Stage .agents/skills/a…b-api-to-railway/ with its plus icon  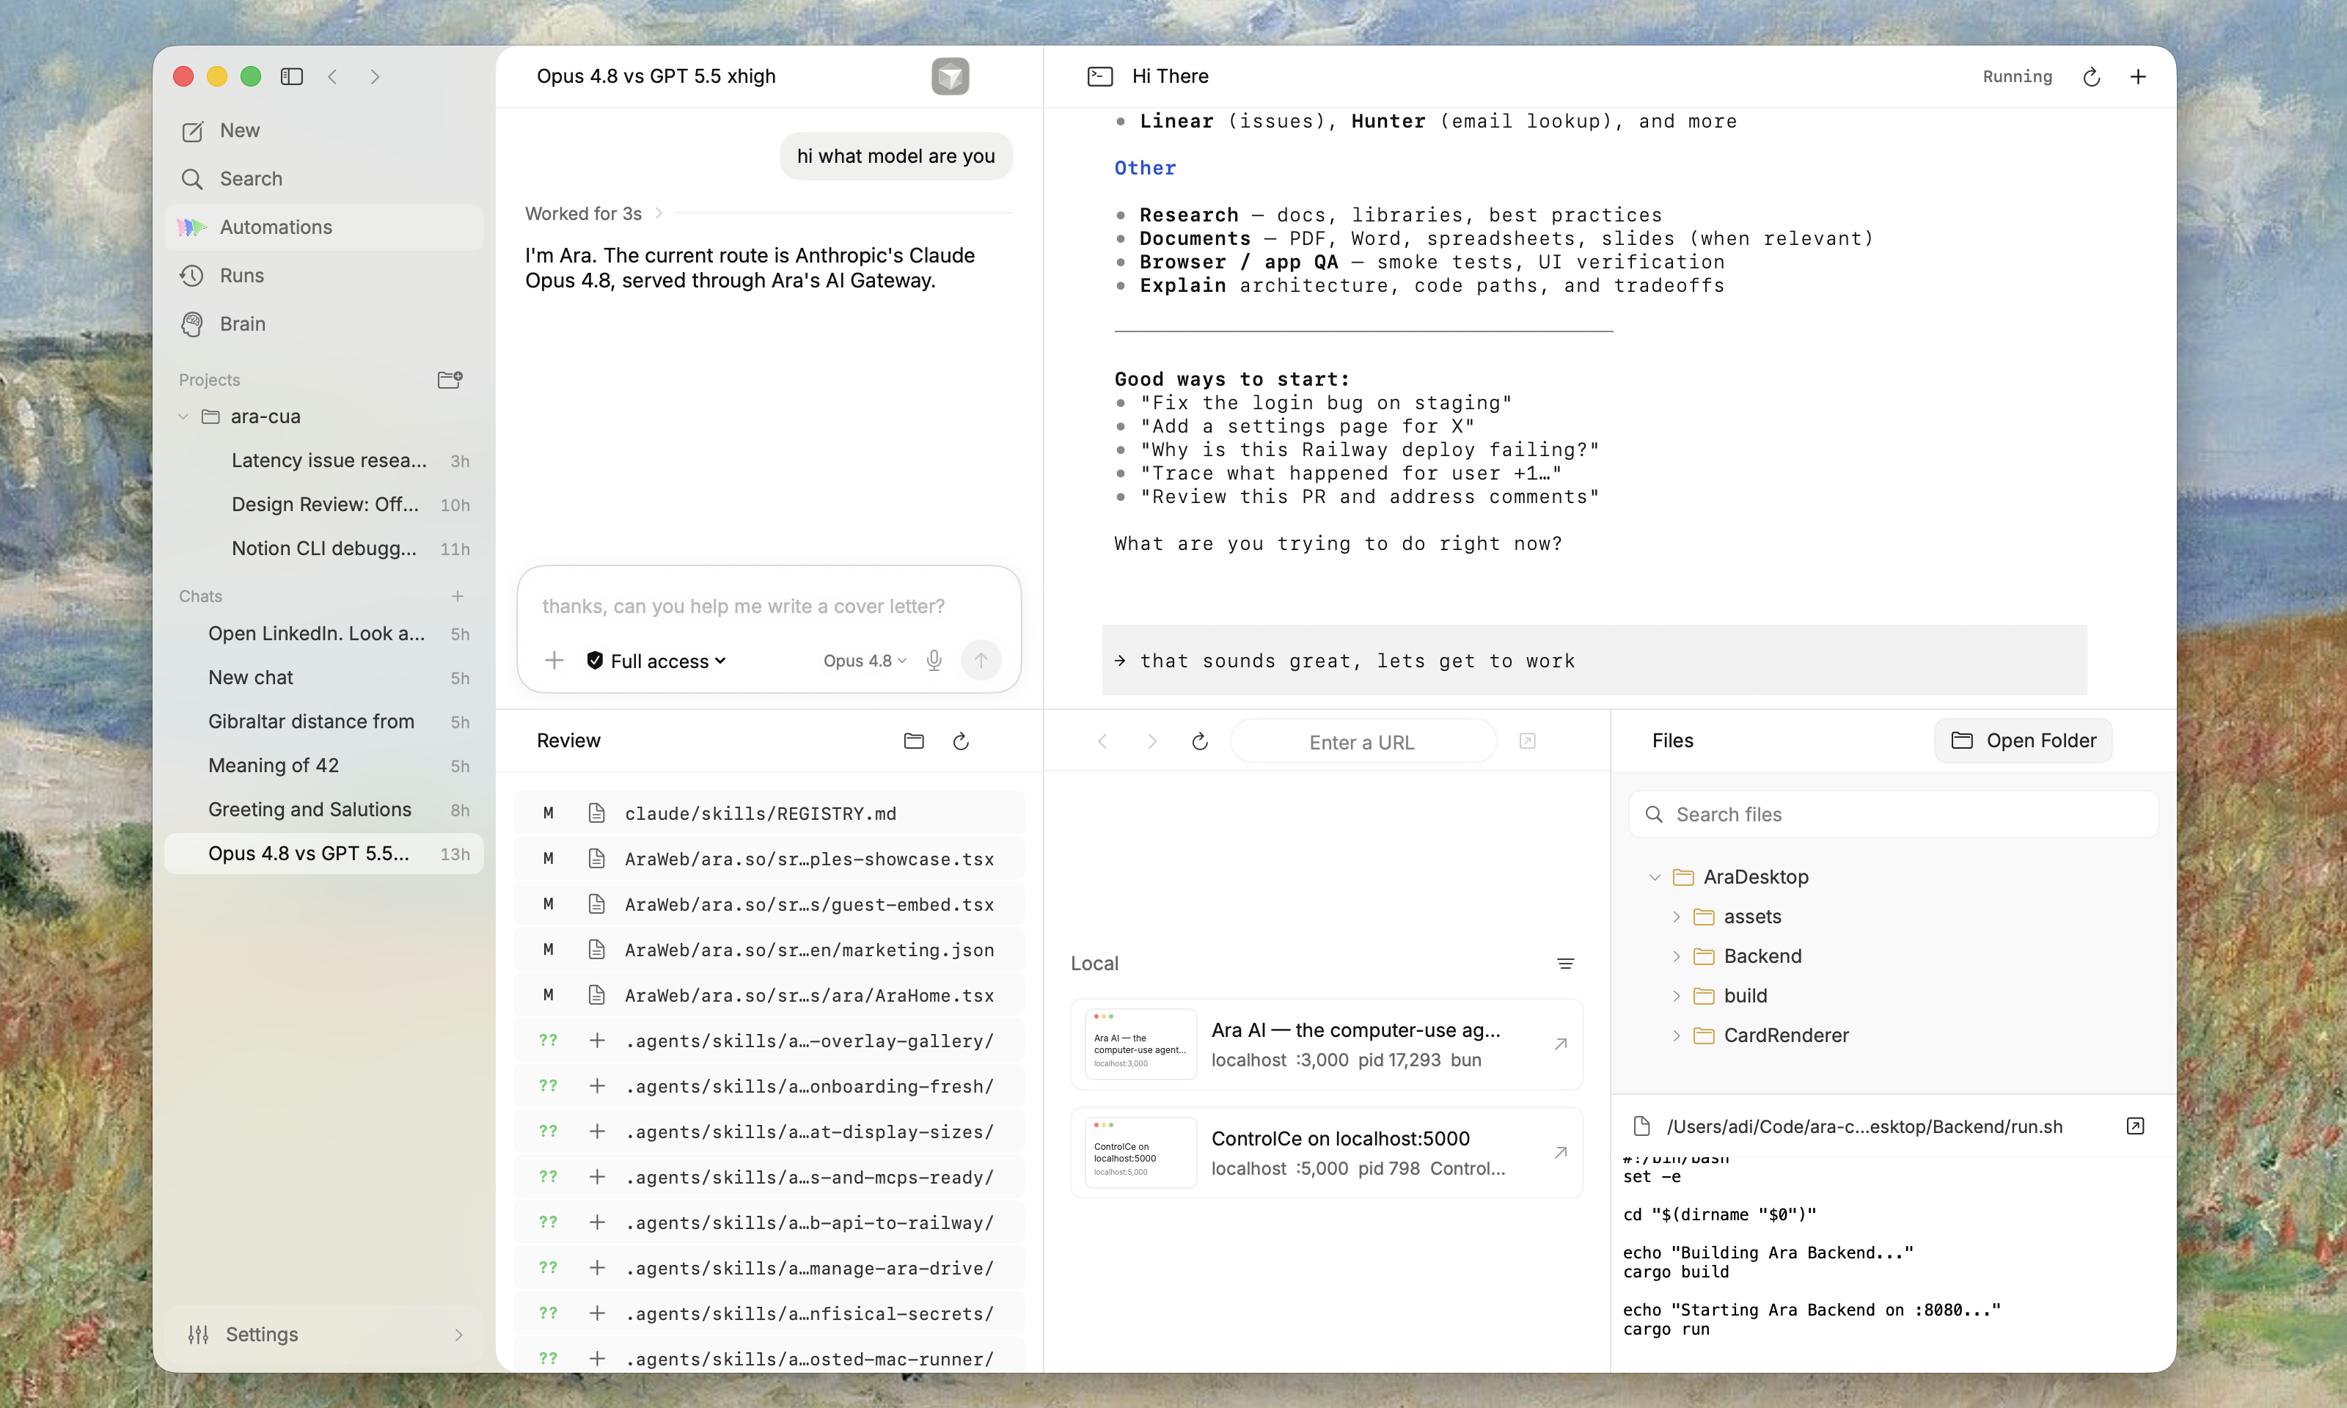pos(597,1222)
